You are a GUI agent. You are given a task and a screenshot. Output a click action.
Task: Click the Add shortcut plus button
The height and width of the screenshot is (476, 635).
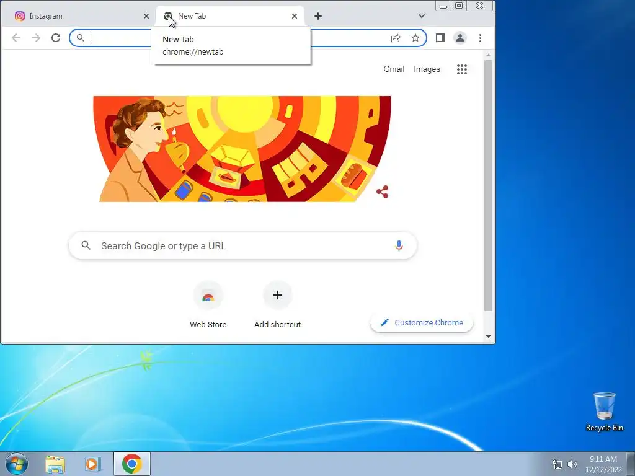coord(277,296)
